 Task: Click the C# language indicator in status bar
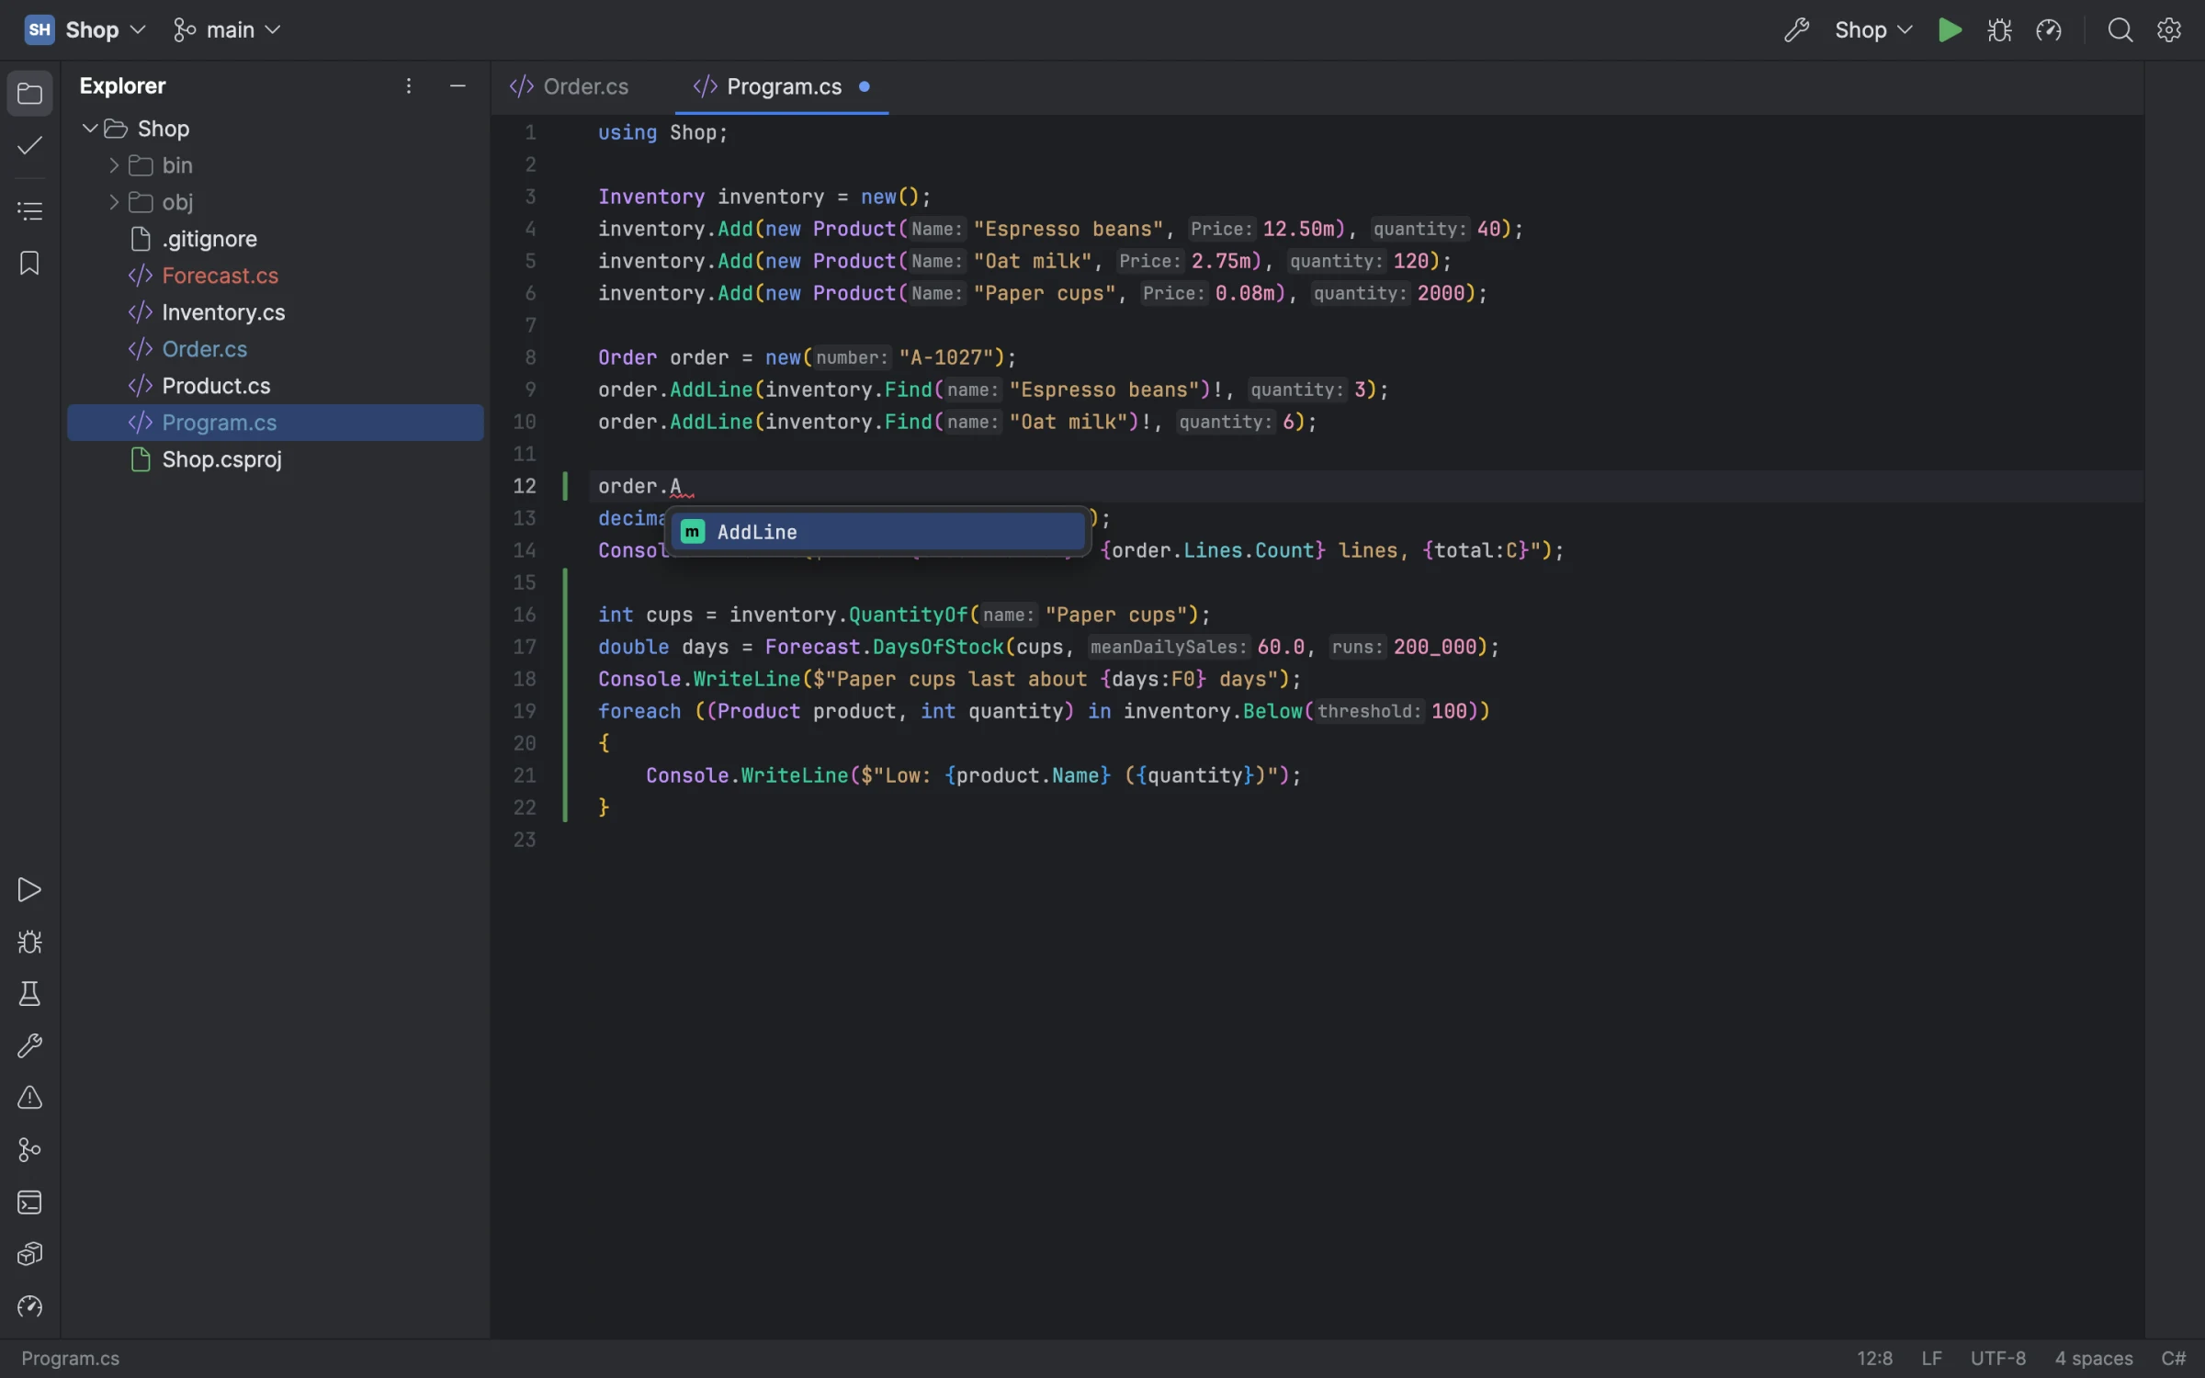[x=2173, y=1359]
